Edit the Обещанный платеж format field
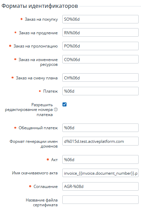141x211 pixels. click(x=100, y=128)
